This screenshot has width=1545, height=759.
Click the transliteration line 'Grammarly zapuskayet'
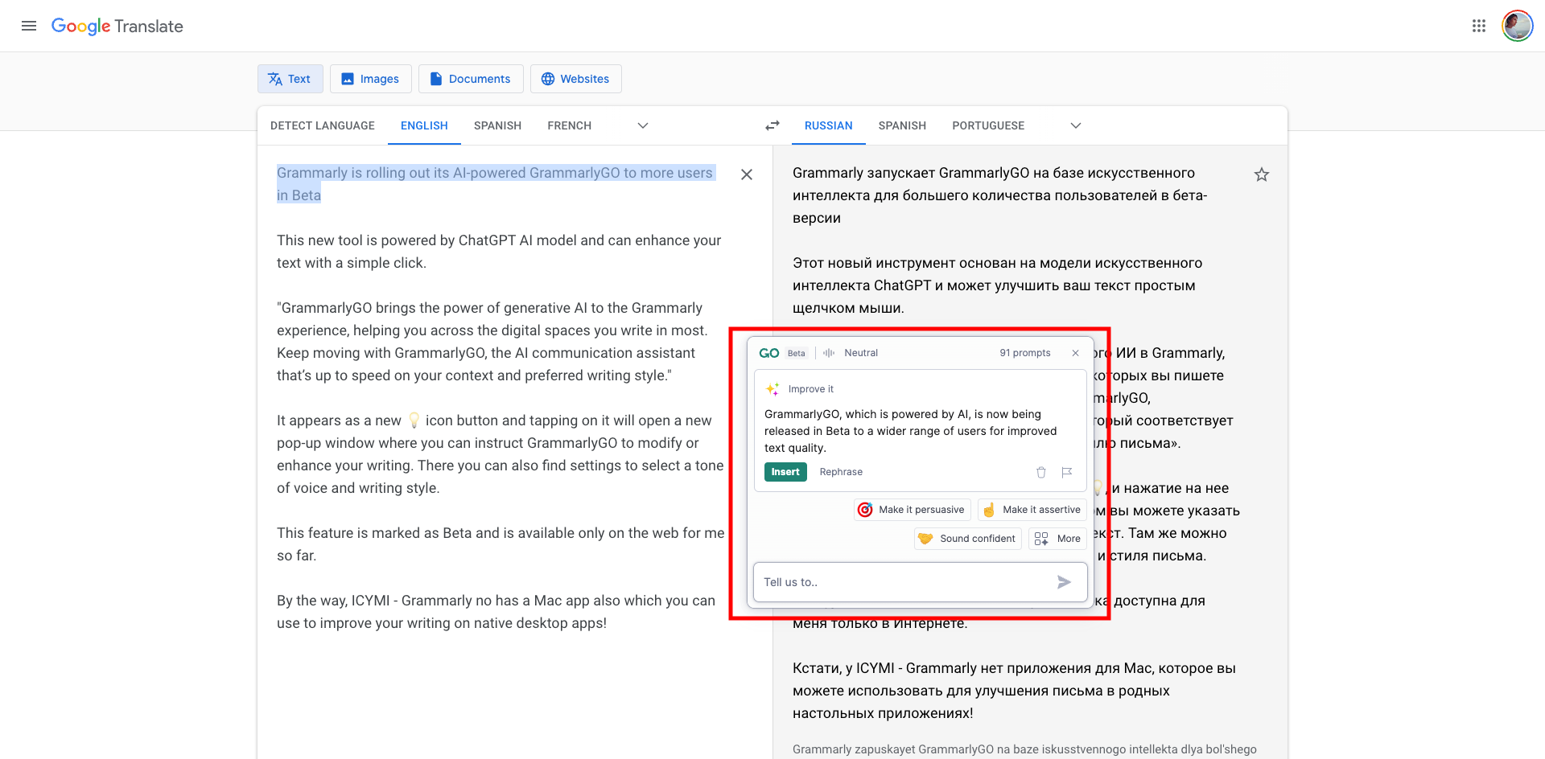(x=1024, y=749)
